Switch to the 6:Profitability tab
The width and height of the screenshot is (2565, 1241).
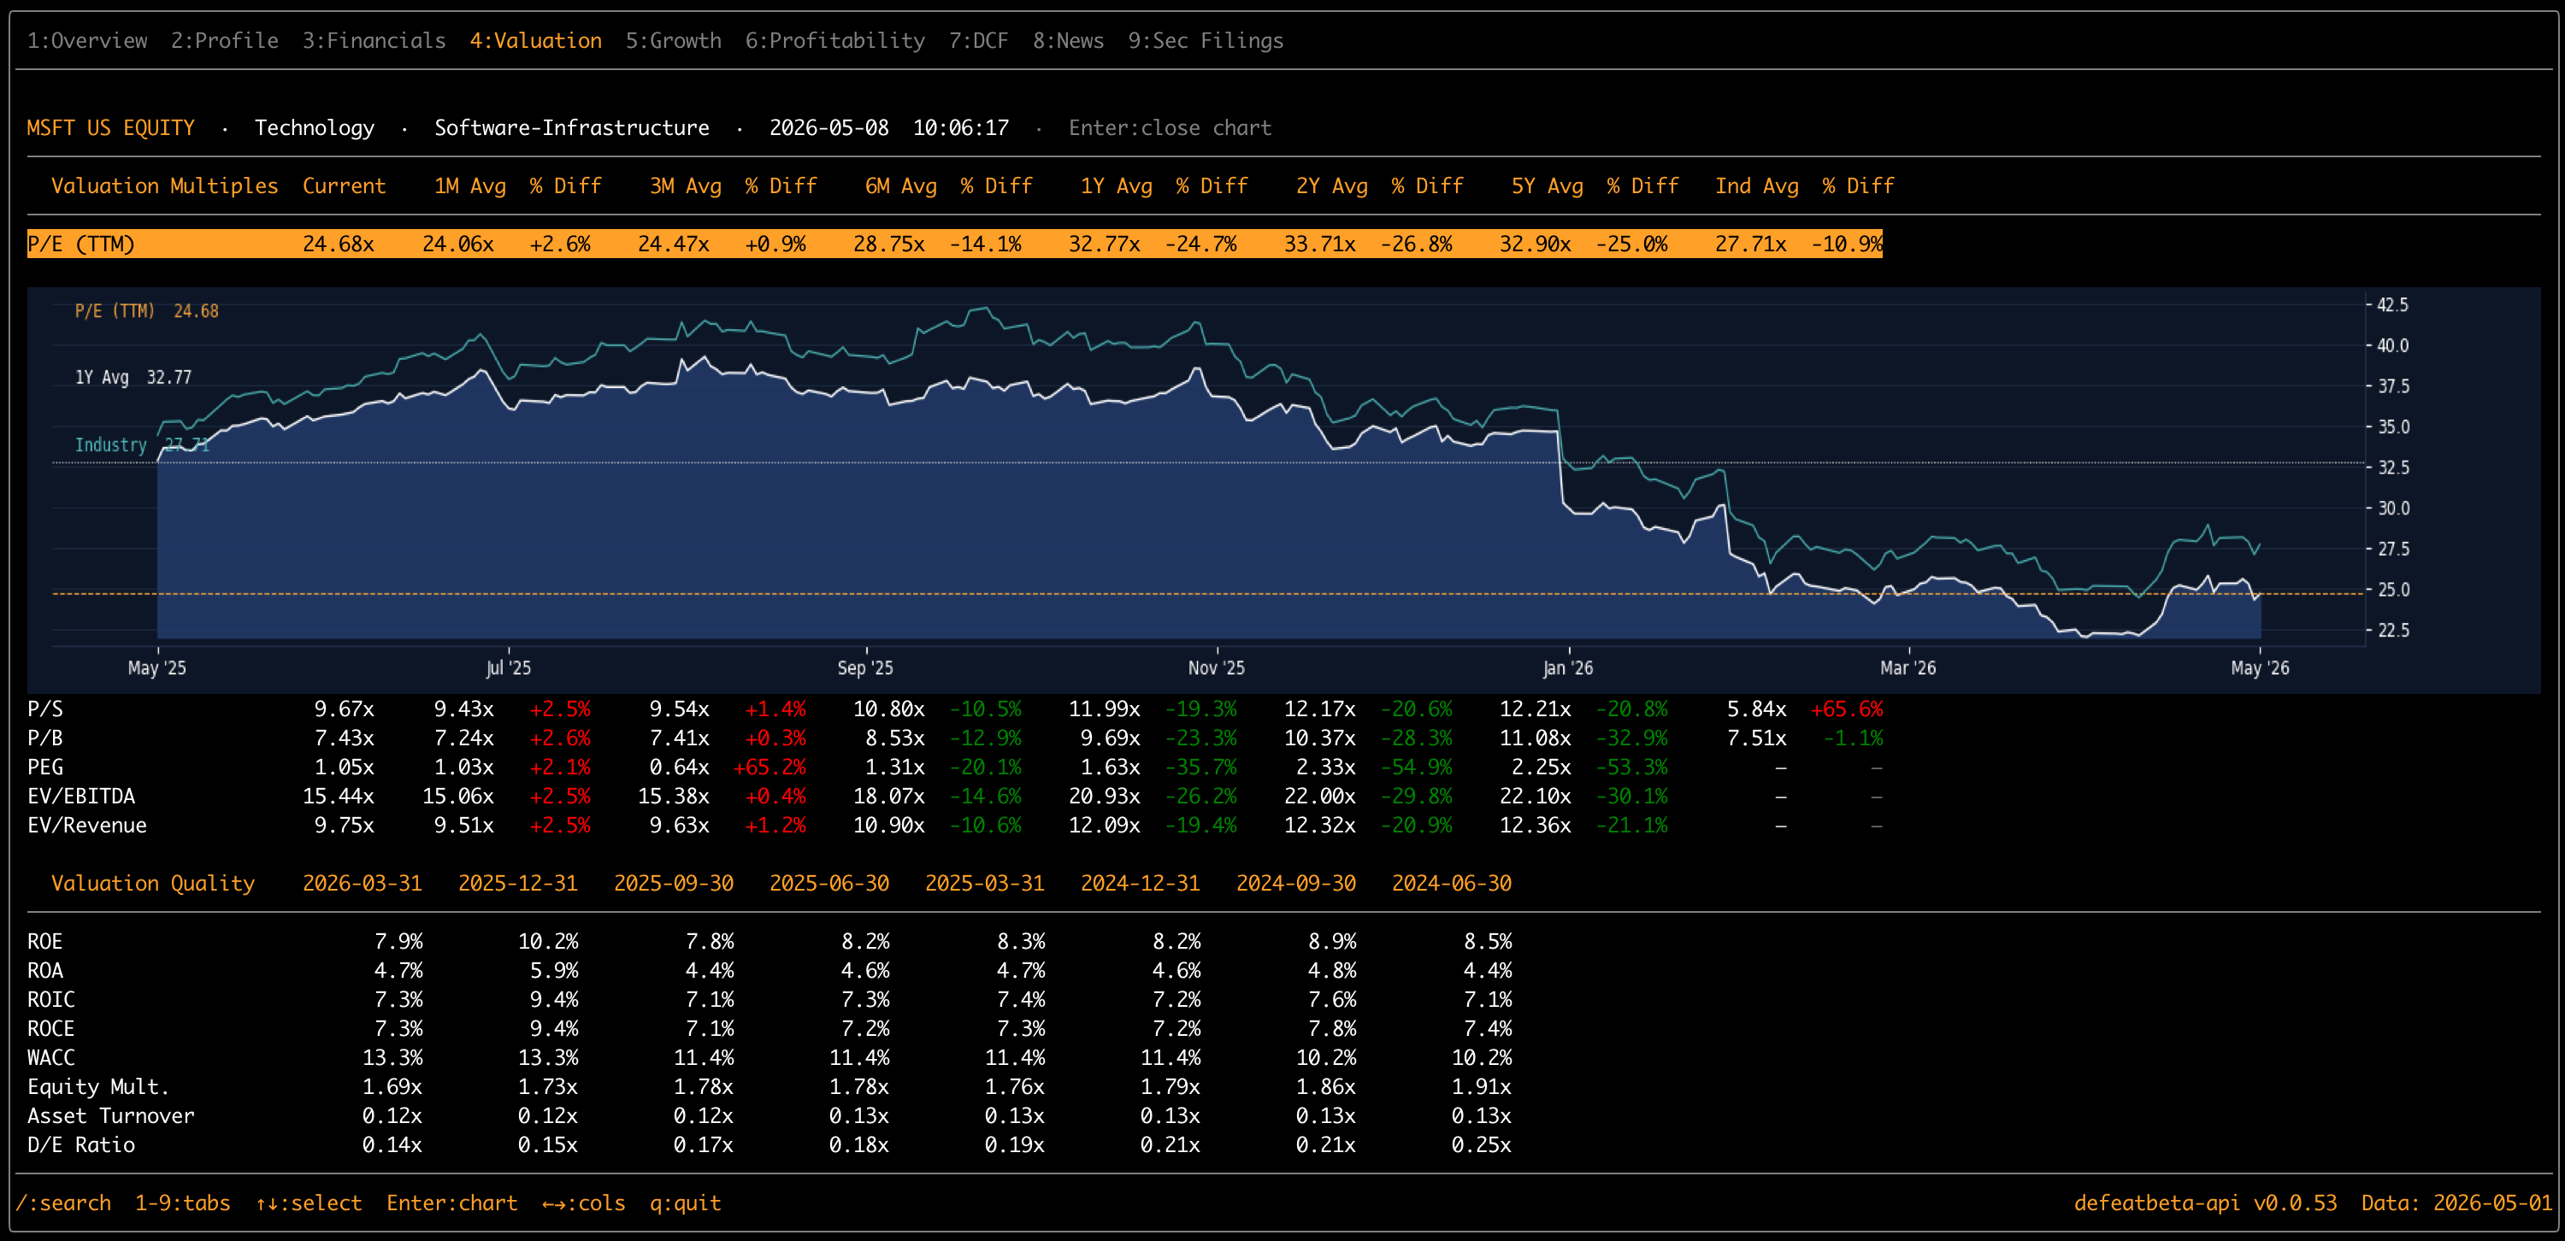(834, 41)
